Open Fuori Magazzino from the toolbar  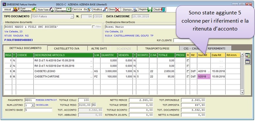28,10
